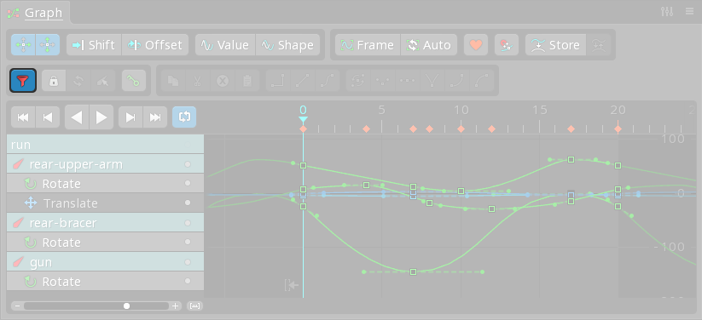The image size is (702, 320).
Task: Select the gun bone row
Action: point(105,262)
